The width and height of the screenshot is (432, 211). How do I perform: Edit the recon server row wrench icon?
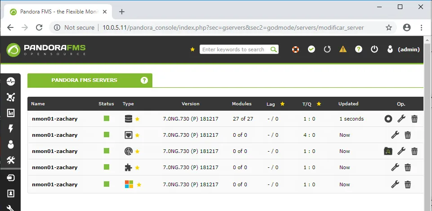401,151
